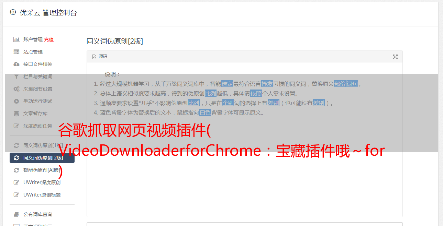
Task: Open the 同义词伪原创[2版] menu item
Action: click(42, 158)
